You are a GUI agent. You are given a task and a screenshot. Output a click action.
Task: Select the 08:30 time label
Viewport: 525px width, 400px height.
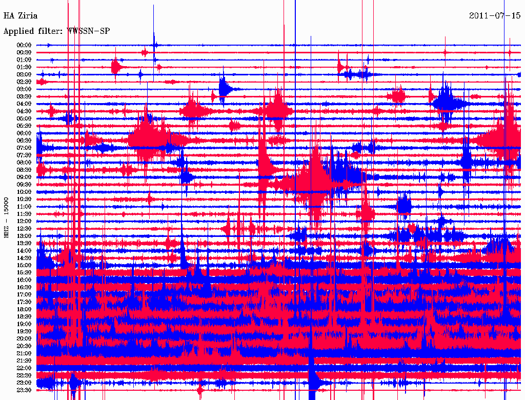(24, 170)
